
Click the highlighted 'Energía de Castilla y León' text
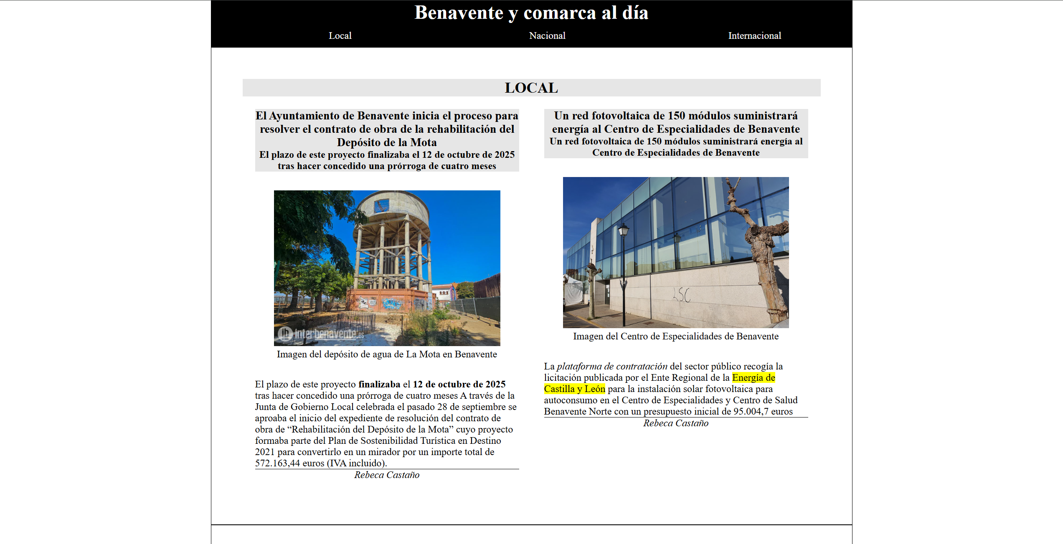[x=753, y=378]
